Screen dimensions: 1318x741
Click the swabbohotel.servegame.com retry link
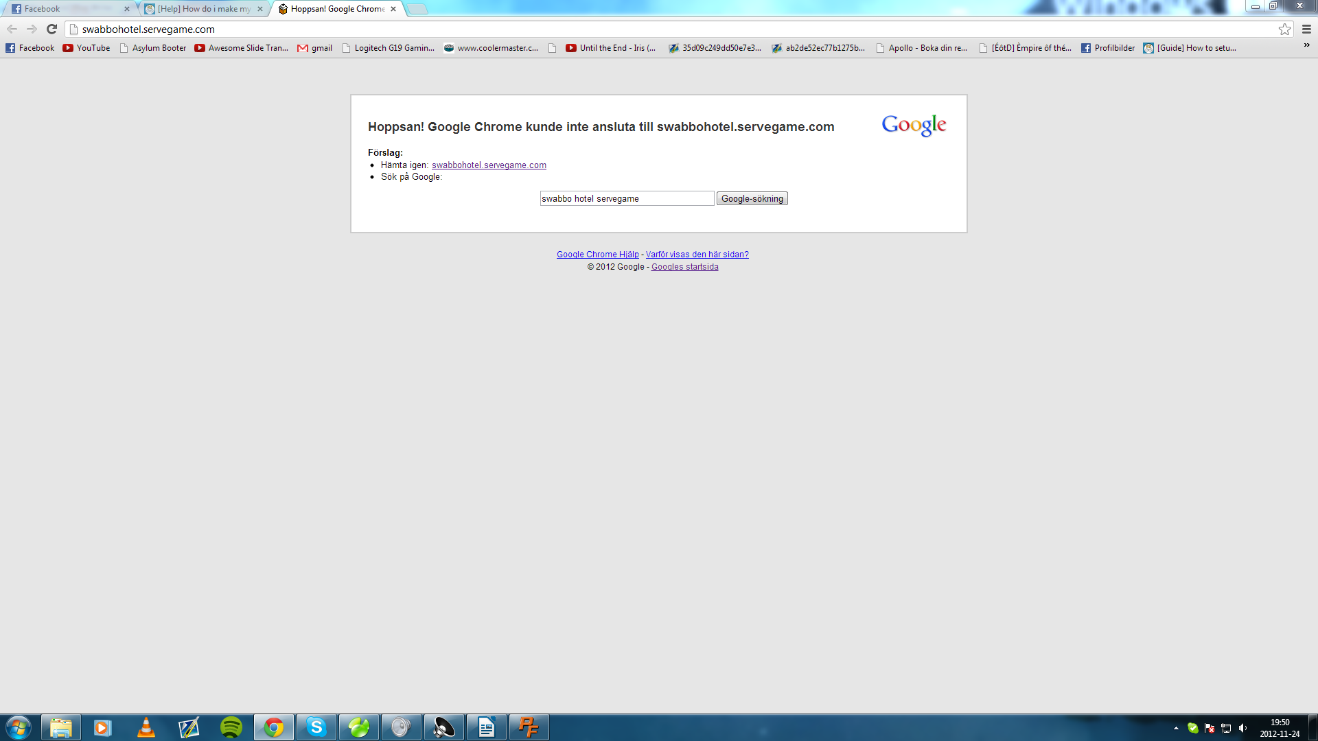pyautogui.click(x=489, y=165)
